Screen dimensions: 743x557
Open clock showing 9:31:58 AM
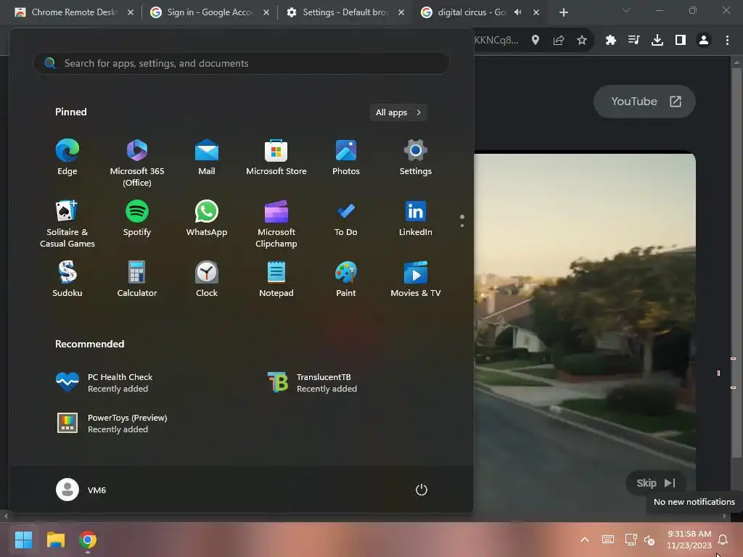pos(689,540)
